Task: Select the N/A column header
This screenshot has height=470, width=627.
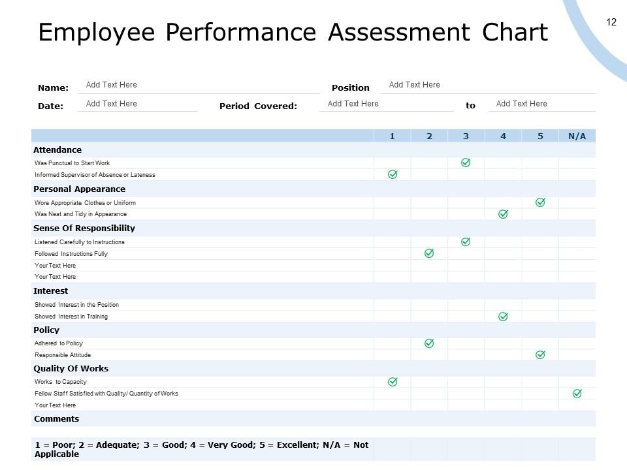Action: (576, 136)
